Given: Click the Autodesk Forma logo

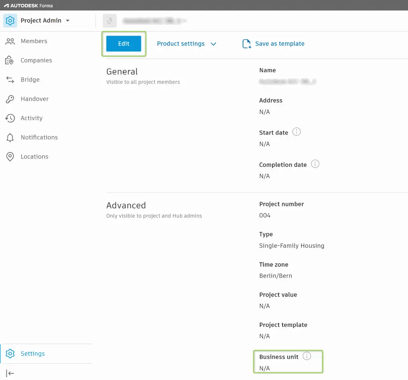Looking at the screenshot, I should (28, 6).
